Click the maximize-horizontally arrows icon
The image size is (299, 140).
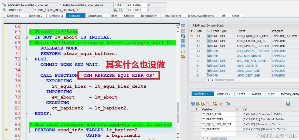183,46
